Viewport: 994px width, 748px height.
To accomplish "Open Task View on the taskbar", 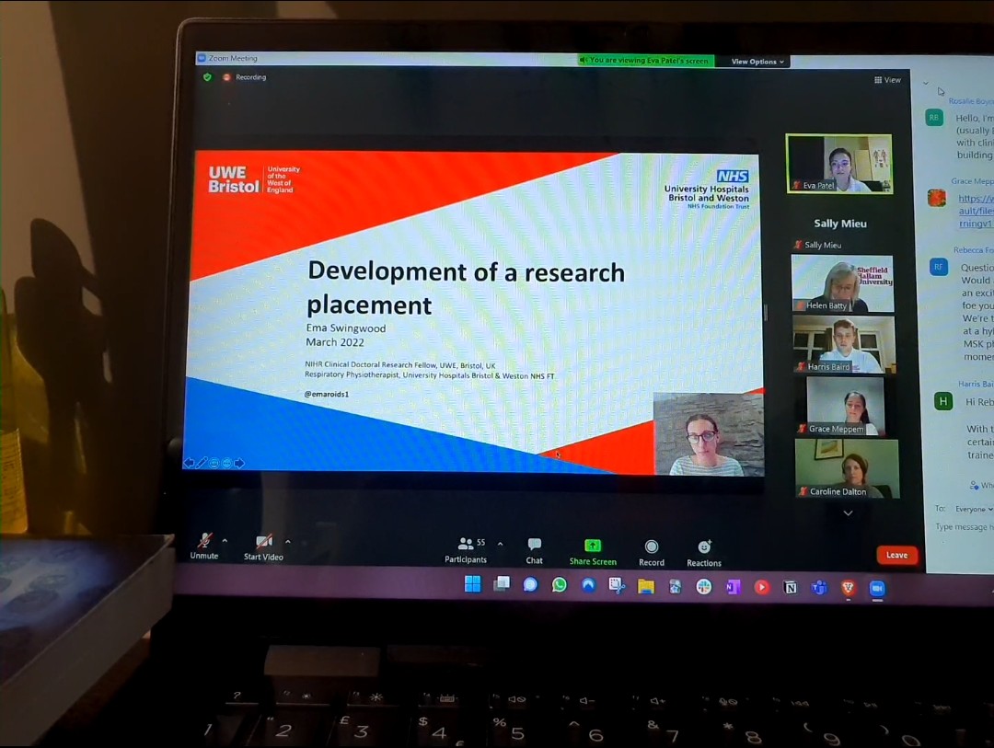I will pos(502,584).
